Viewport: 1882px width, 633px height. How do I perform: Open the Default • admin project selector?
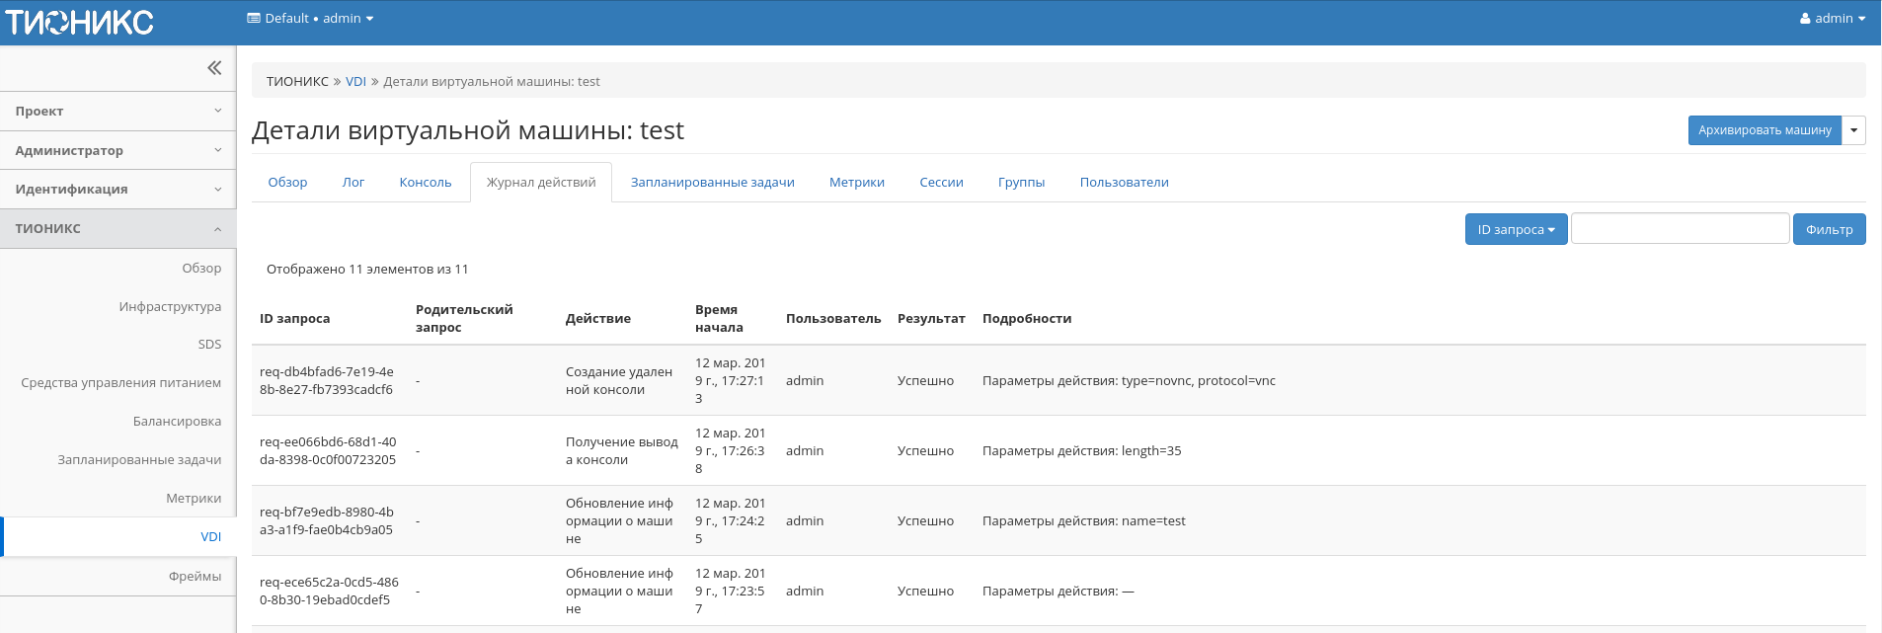click(x=310, y=18)
